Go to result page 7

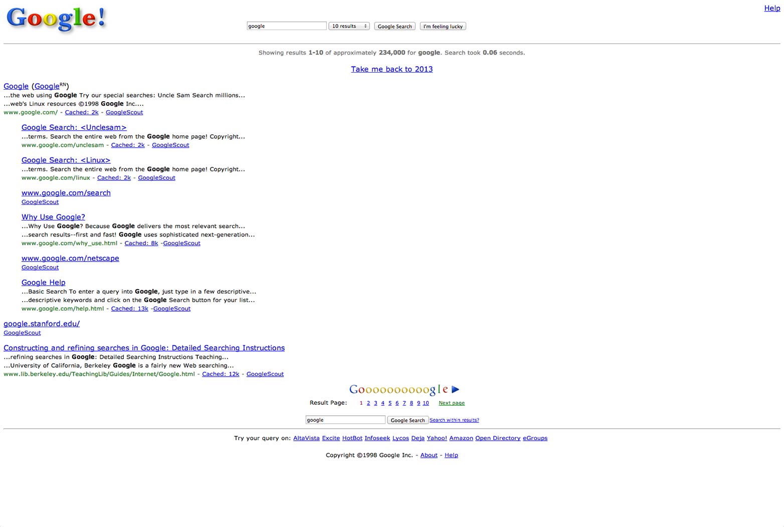(404, 403)
